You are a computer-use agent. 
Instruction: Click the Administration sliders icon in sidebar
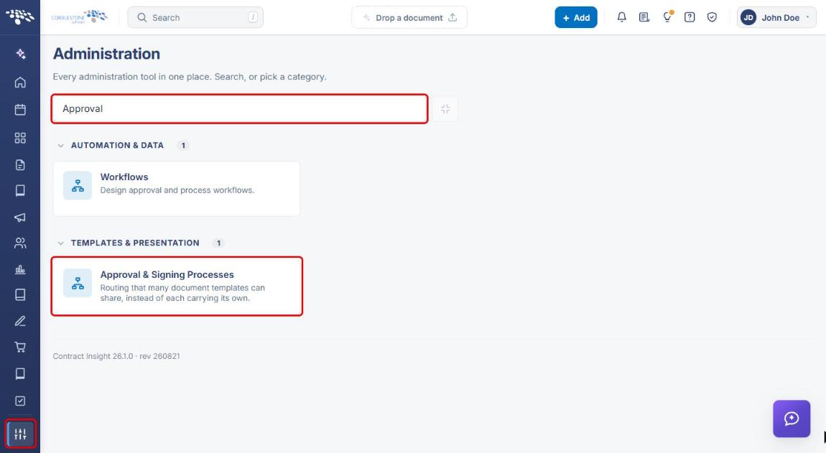[21, 434]
